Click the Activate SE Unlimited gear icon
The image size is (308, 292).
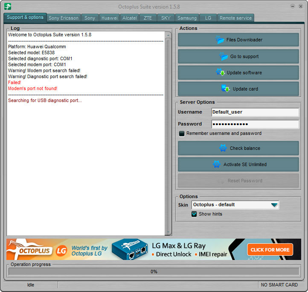pos(217,164)
